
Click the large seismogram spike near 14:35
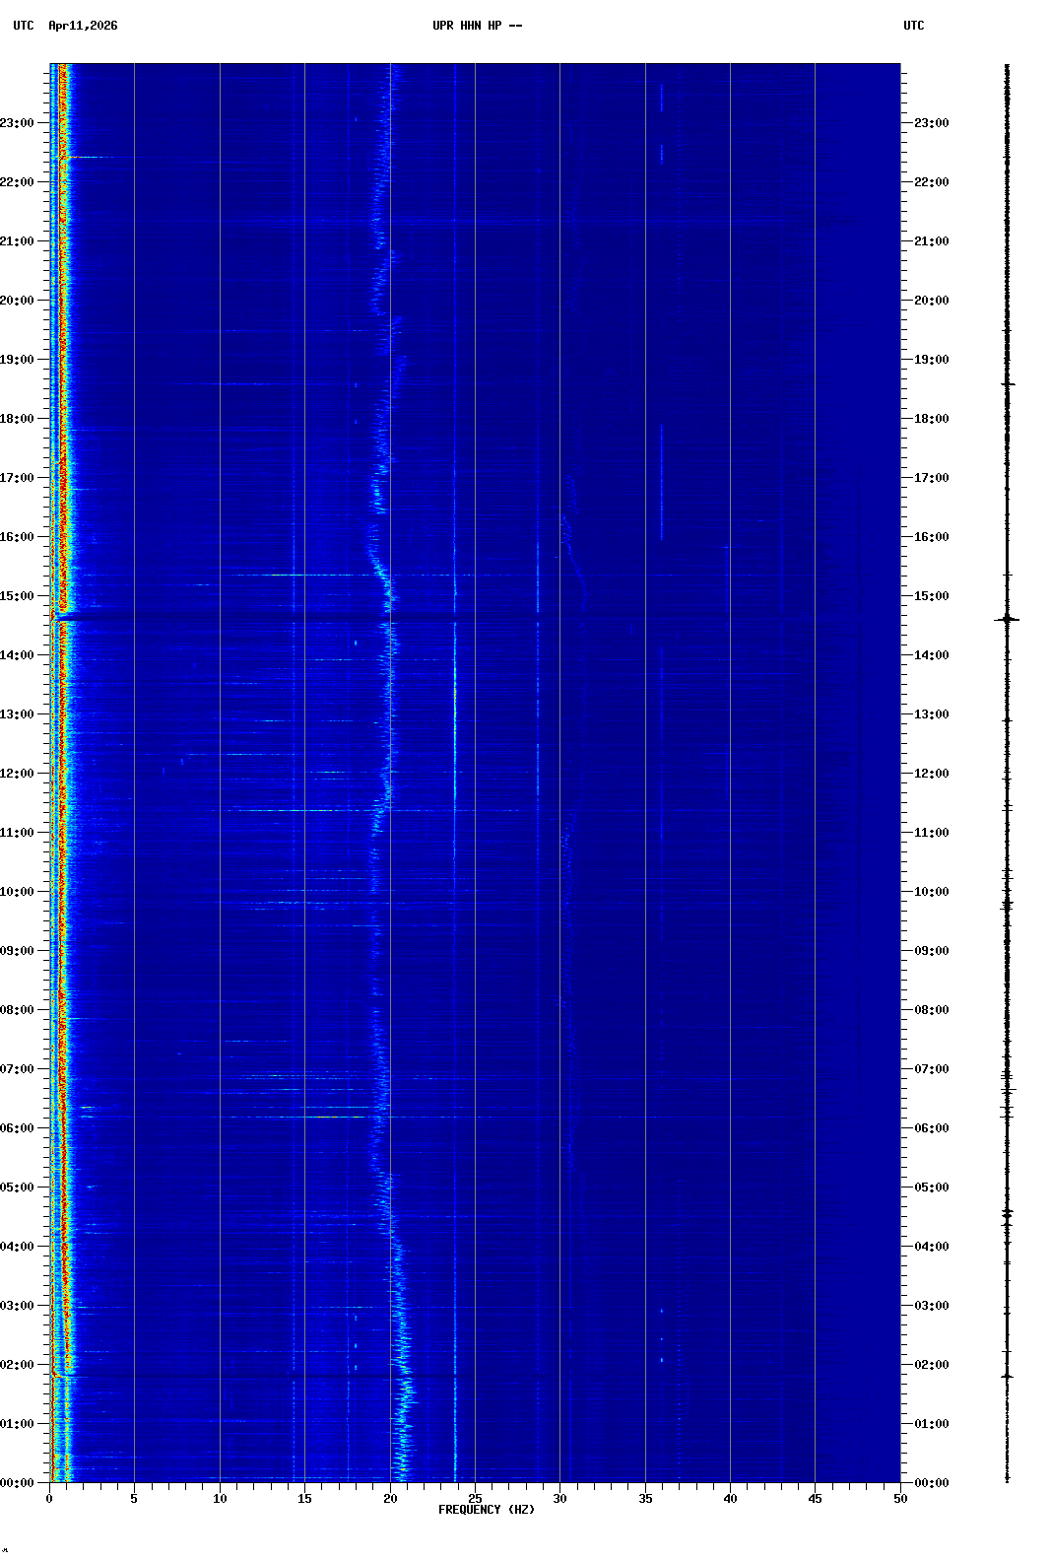point(1007,620)
